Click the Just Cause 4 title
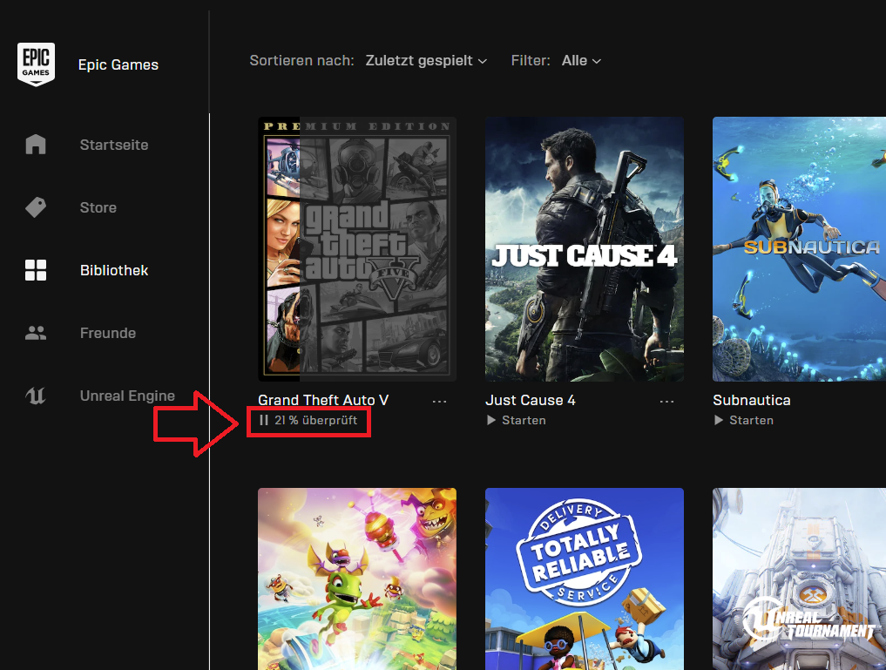The image size is (886, 670). [x=530, y=400]
